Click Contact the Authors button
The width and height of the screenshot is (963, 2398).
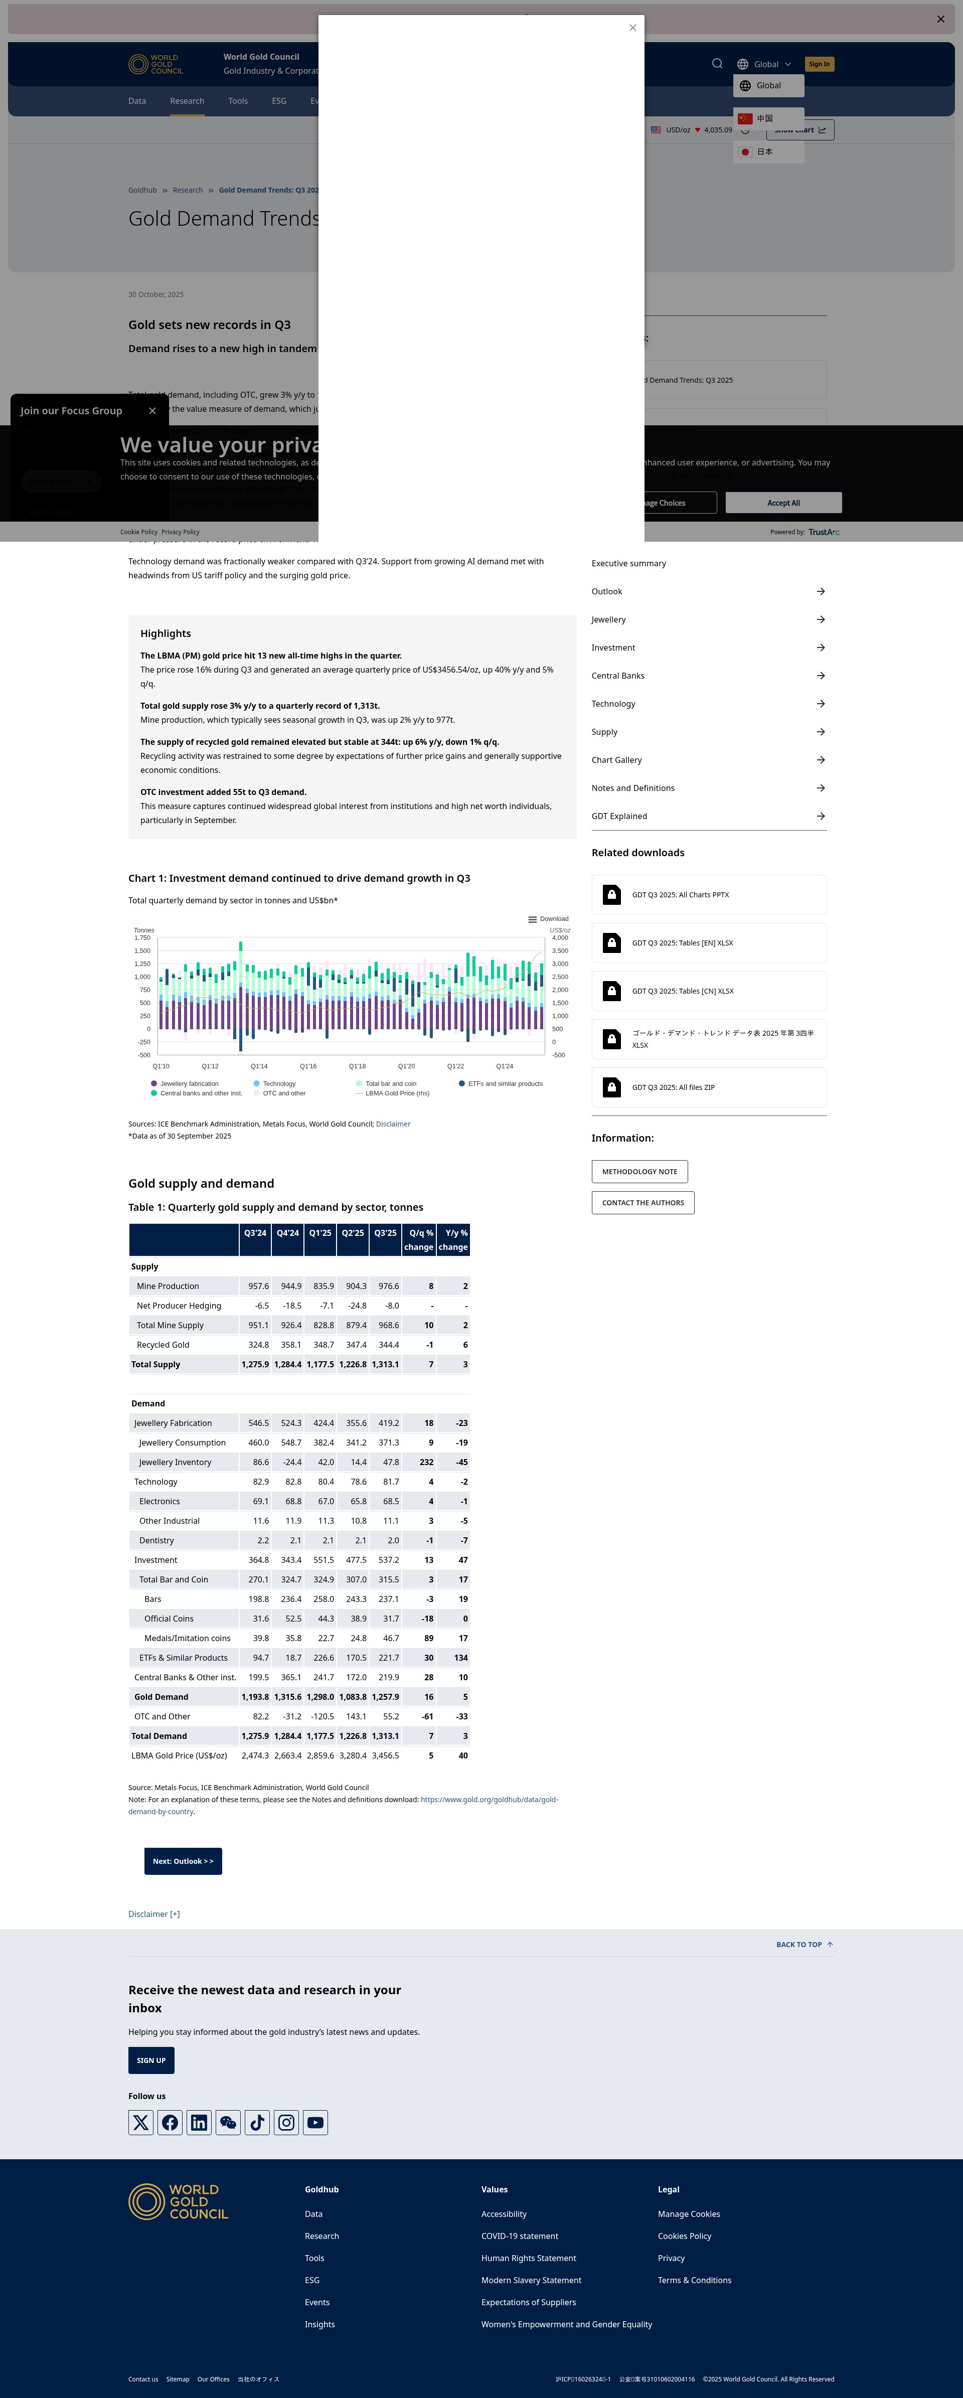coord(643,1203)
